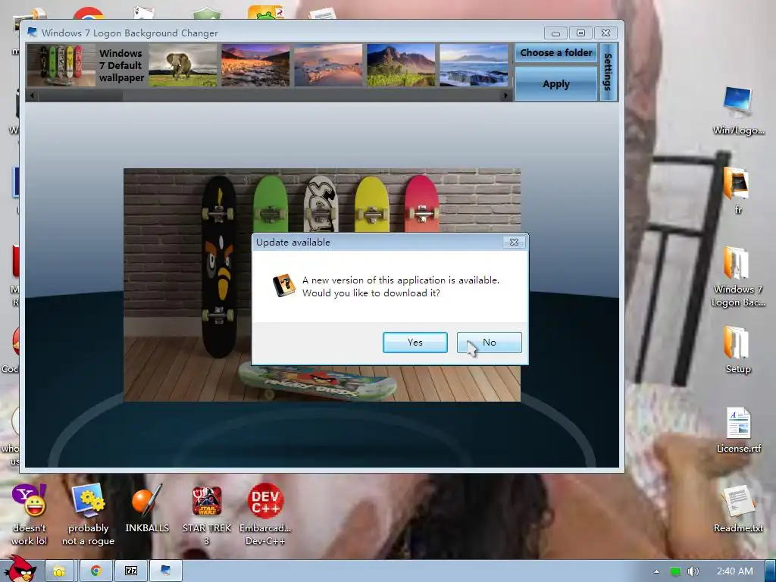Screen dimensions: 776x582
Task: Click the Apply button
Action: (555, 83)
